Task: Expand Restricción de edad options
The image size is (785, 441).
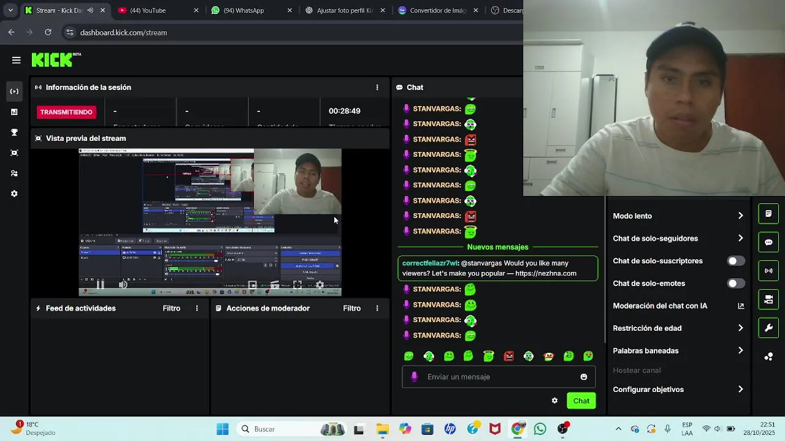Action: click(678, 328)
